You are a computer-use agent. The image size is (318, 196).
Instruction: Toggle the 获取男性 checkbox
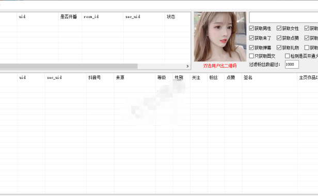pyautogui.click(x=260, y=28)
